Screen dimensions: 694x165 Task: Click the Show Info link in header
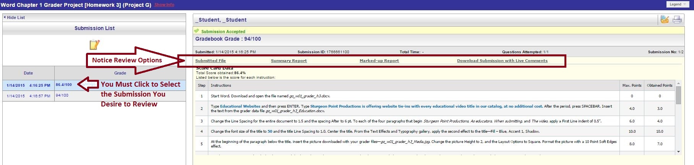click(x=164, y=5)
